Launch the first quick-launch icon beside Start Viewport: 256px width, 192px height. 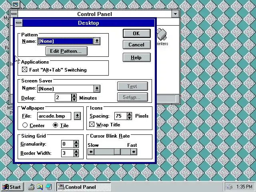click(x=31, y=187)
